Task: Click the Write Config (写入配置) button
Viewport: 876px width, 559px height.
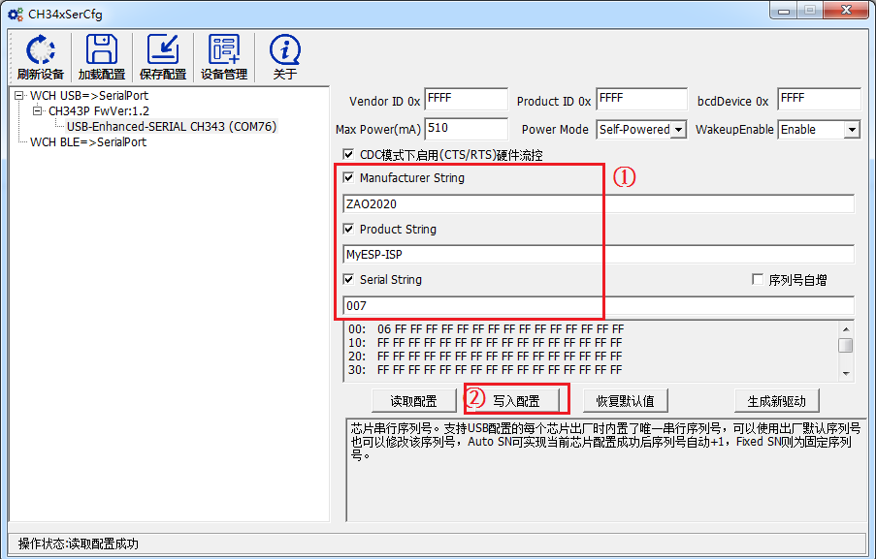Action: pyautogui.click(x=515, y=401)
